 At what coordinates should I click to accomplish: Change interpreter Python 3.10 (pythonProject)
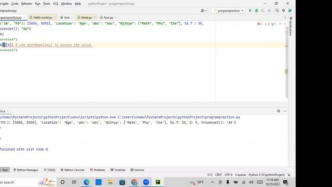[x=267, y=175]
